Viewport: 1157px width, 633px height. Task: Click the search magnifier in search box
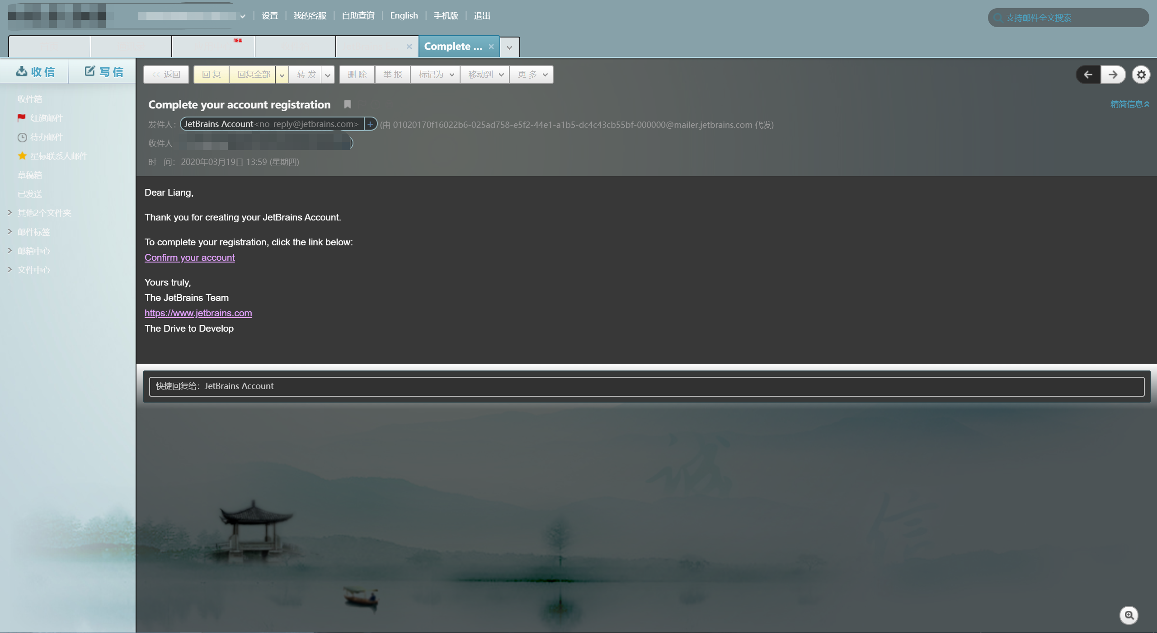[998, 18]
